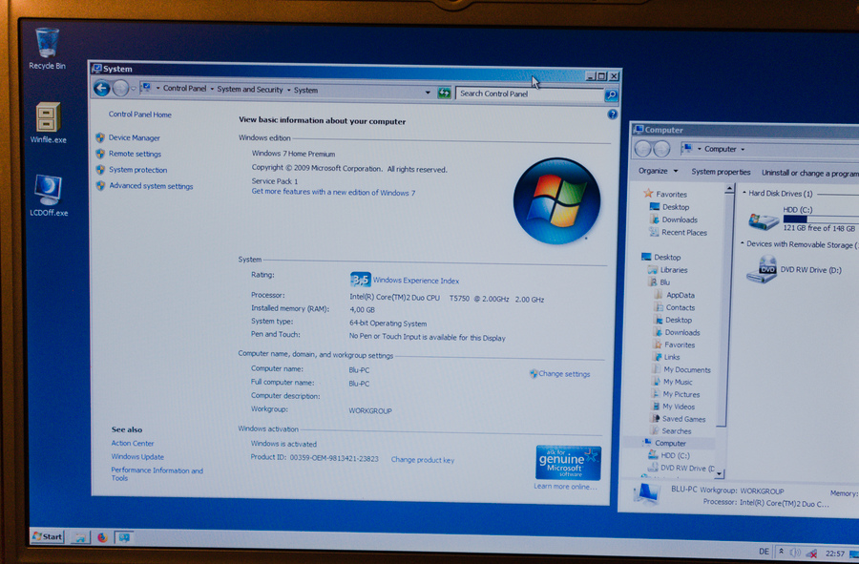Open Remote settings

pos(135,154)
